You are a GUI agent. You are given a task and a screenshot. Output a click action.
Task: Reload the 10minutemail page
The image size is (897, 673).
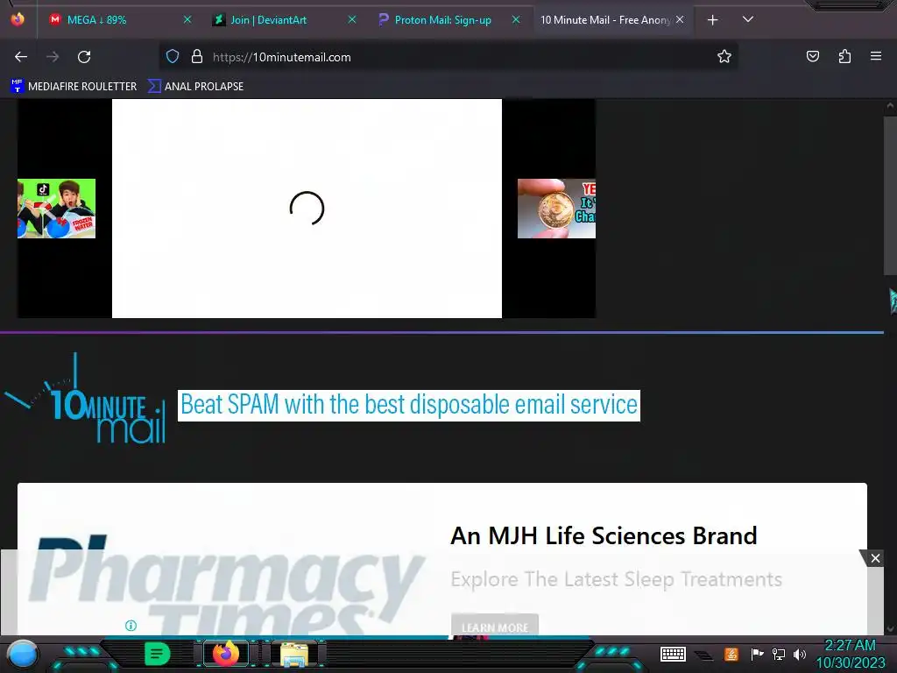84,57
